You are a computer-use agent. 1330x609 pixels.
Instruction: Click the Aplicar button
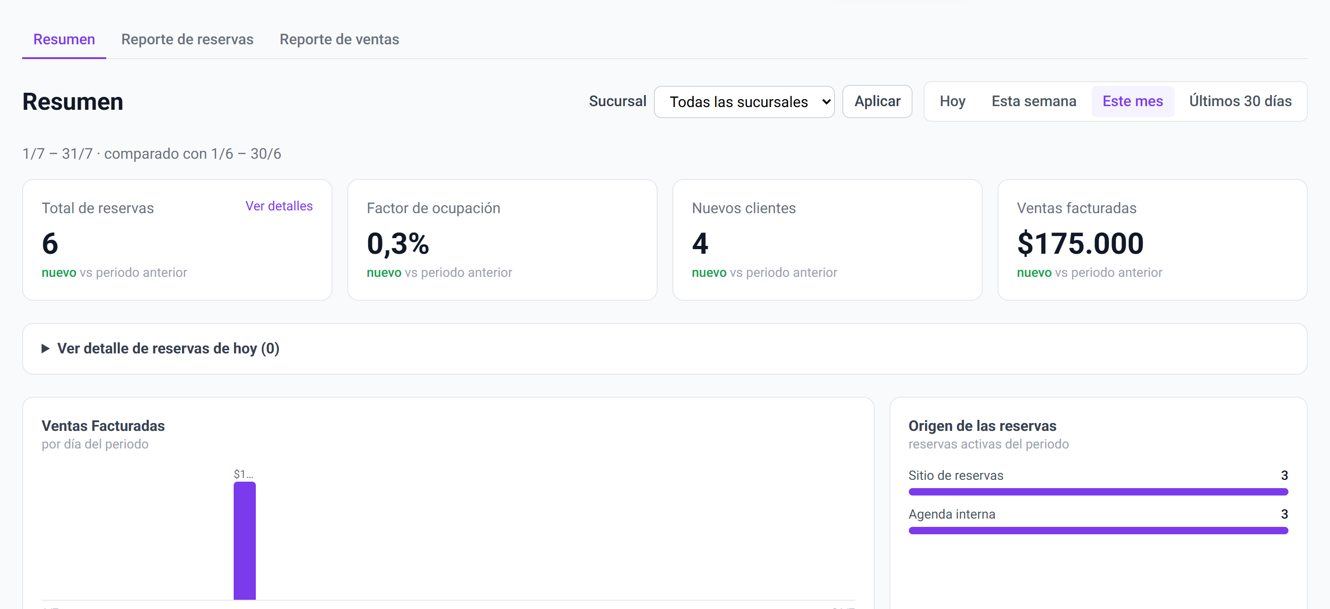pos(877,101)
